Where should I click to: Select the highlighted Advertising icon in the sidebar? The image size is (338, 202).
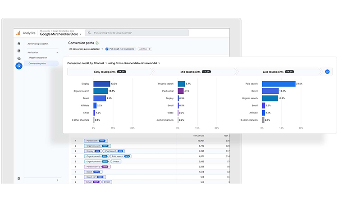click(19, 66)
